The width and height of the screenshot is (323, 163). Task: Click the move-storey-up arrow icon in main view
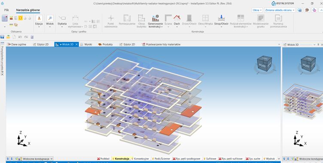(x=8, y=159)
